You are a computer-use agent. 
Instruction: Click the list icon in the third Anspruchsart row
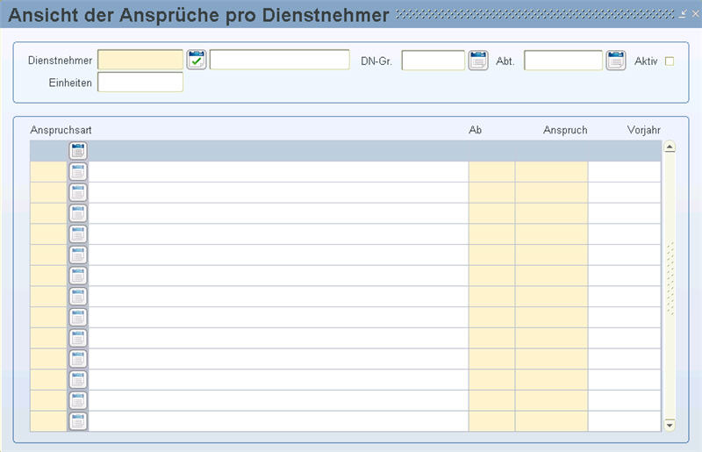pos(78,192)
